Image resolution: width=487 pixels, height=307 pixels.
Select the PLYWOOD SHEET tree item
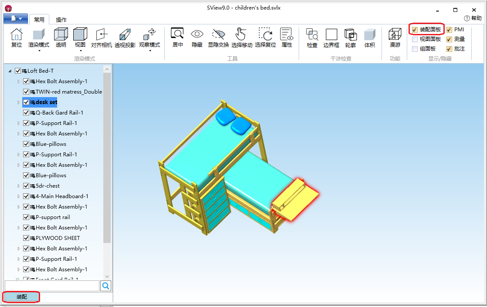tap(58, 238)
